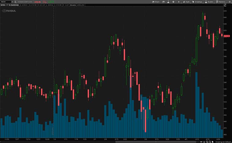
Task: Click the menu icon right of Patterns
Action: coord(230,2)
